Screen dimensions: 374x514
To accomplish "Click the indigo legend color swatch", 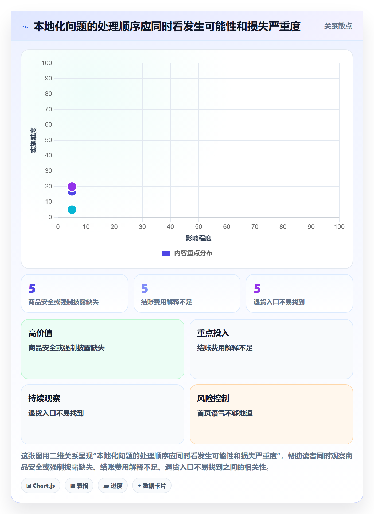I will point(166,253).
